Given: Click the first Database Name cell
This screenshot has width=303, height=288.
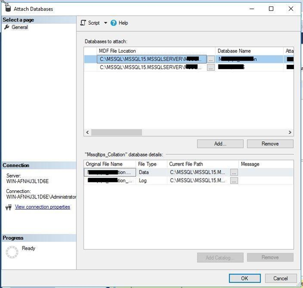Looking at the screenshot, I should point(249,59).
